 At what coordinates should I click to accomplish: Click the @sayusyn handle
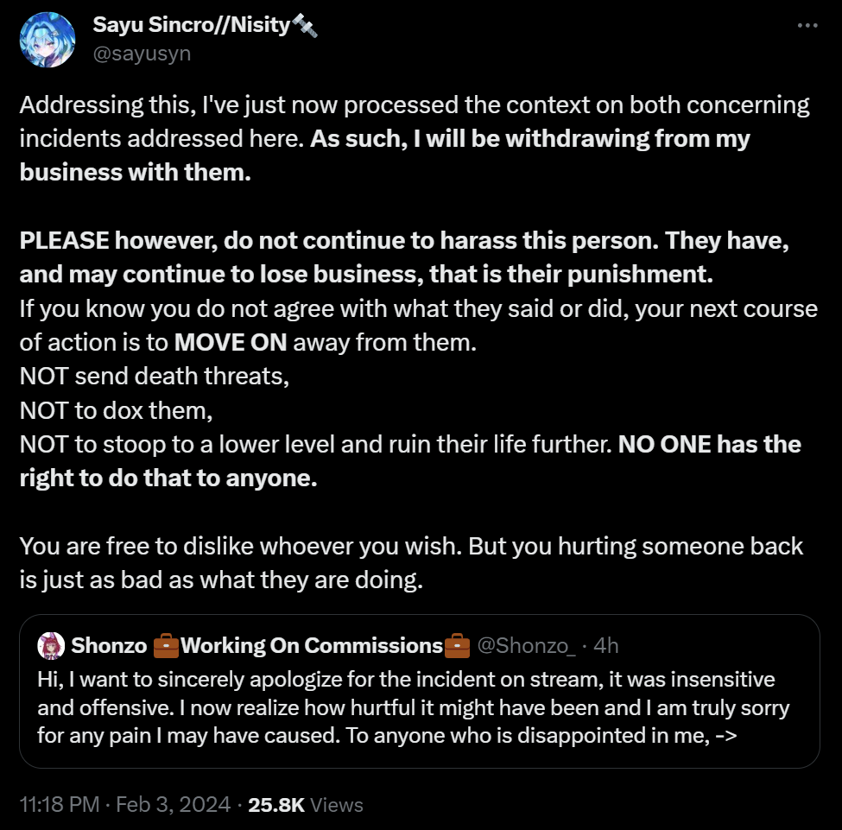tap(142, 54)
